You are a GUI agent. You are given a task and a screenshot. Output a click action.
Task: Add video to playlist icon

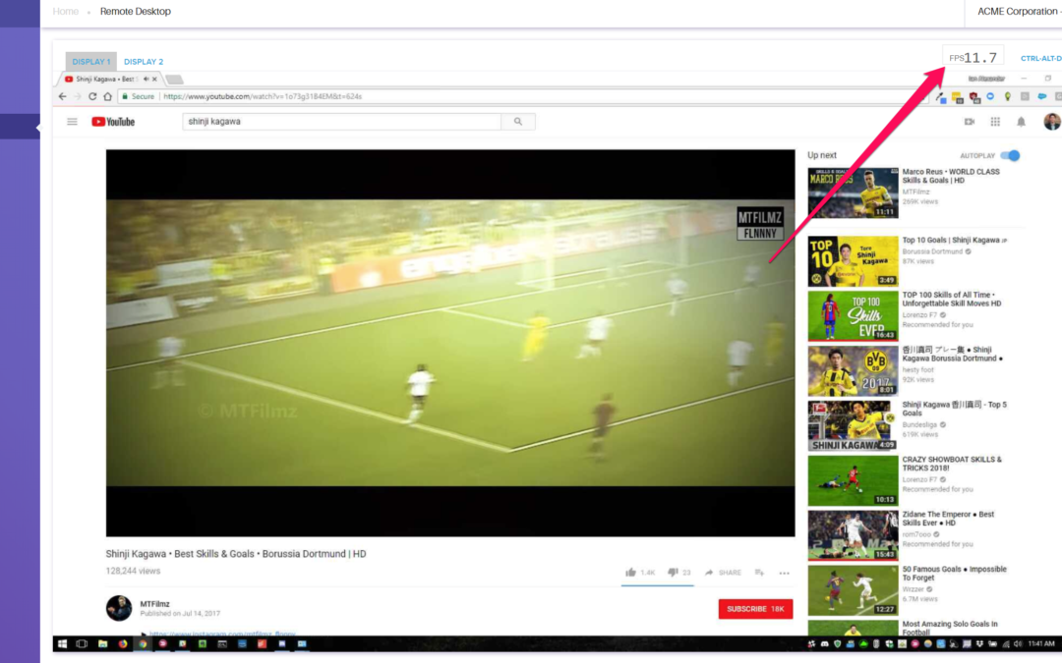[759, 573]
